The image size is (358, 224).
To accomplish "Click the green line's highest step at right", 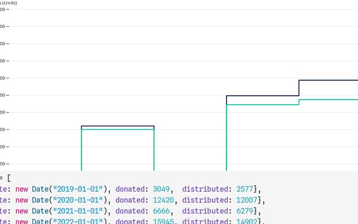I will coord(328,100).
